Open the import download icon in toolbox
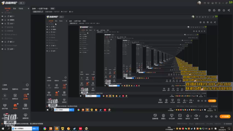233x131 pixels. click(5, 95)
